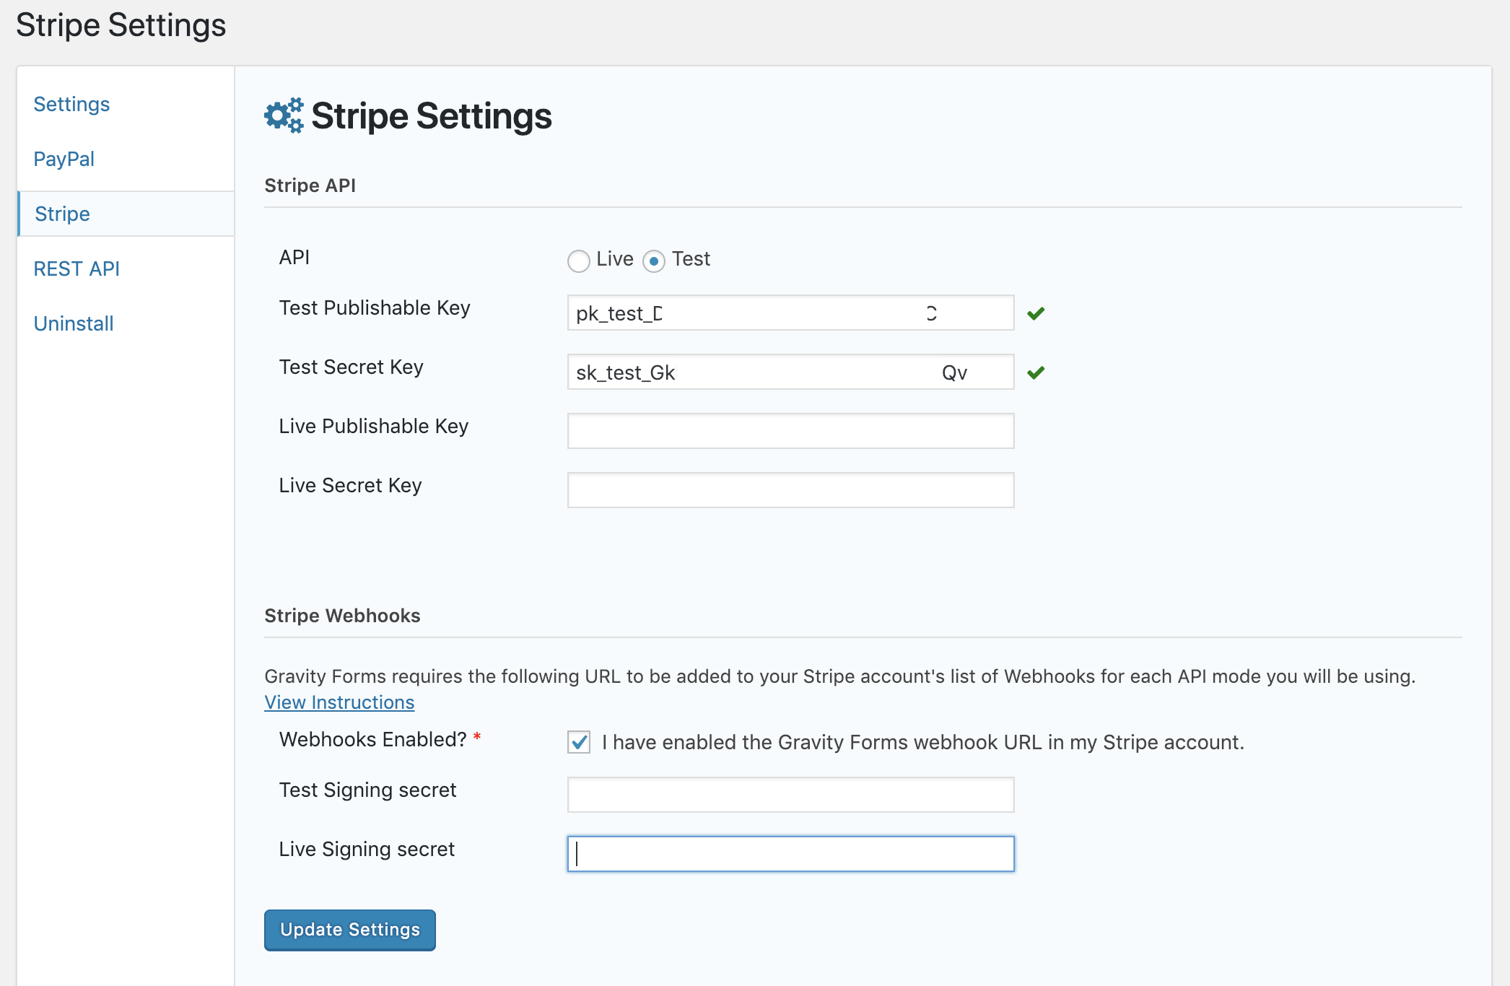This screenshot has width=1510, height=986.
Task: Open the PayPal settings tab
Action: [64, 159]
